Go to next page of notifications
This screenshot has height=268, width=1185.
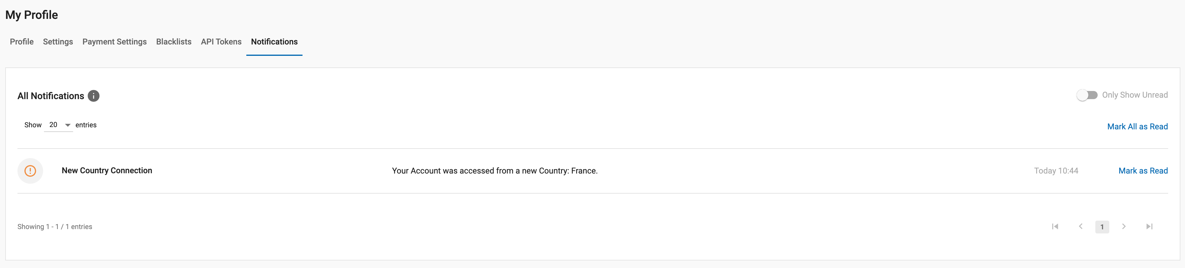click(1124, 227)
